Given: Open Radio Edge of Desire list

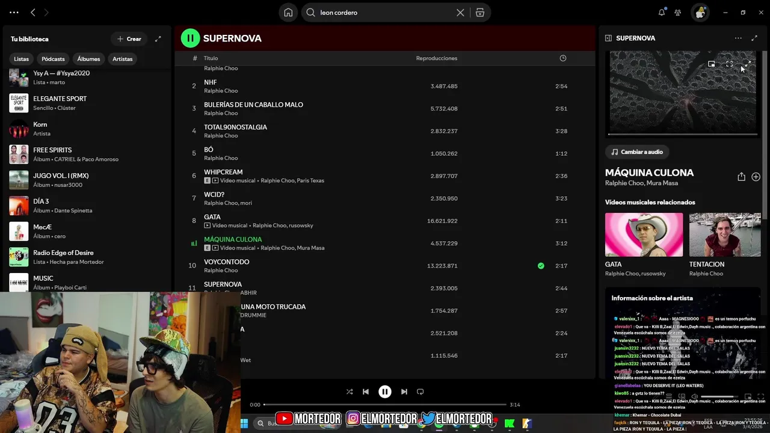Looking at the screenshot, I should coord(87,257).
